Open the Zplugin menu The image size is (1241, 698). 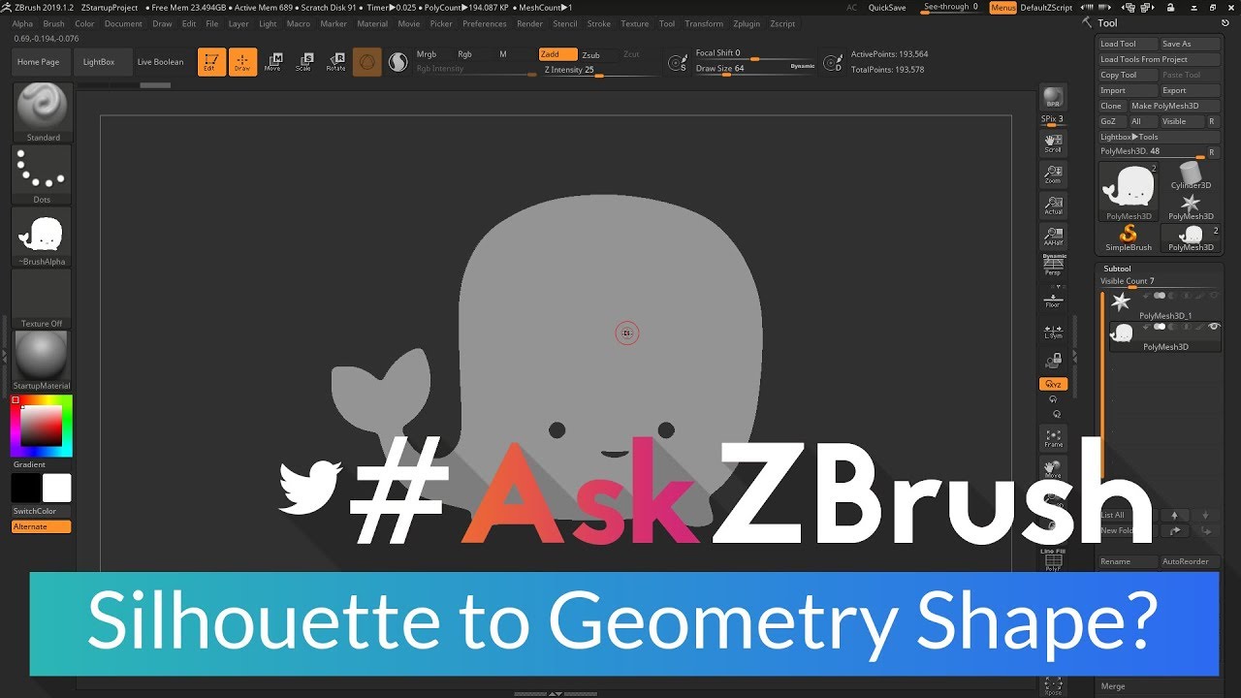tap(747, 23)
